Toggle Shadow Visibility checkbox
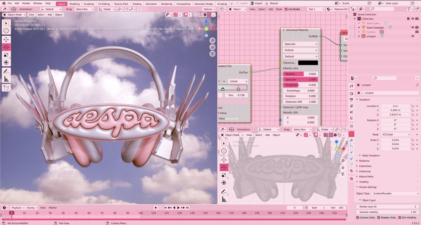 pyautogui.click(x=378, y=218)
